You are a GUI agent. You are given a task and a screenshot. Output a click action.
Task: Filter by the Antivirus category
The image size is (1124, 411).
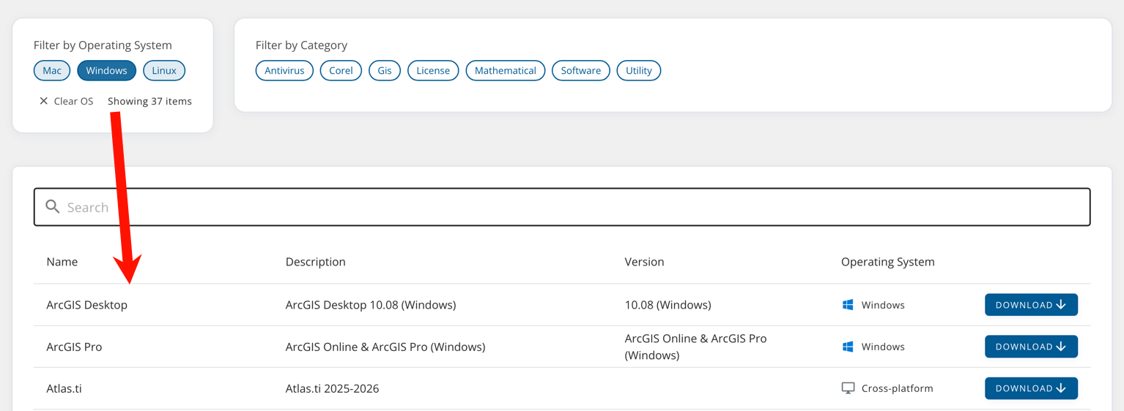click(284, 70)
